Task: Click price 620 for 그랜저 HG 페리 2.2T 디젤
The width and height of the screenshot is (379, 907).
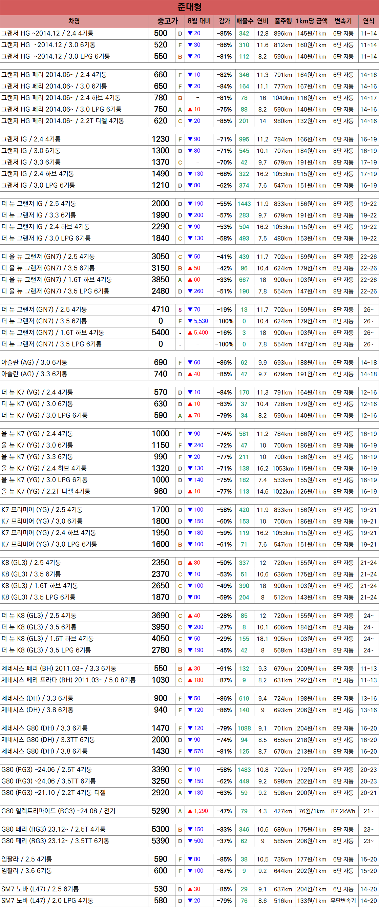Action: 161,121
